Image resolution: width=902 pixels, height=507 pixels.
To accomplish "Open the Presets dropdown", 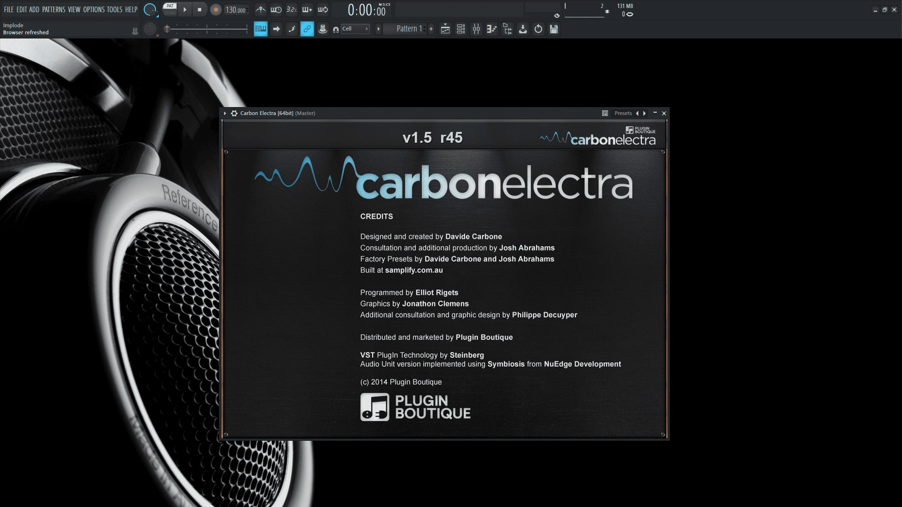I will coord(623,113).
